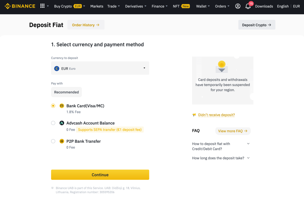Viewport: 304px width, 197px height.
Task: Open the notifications bell icon
Action: [x=248, y=6]
